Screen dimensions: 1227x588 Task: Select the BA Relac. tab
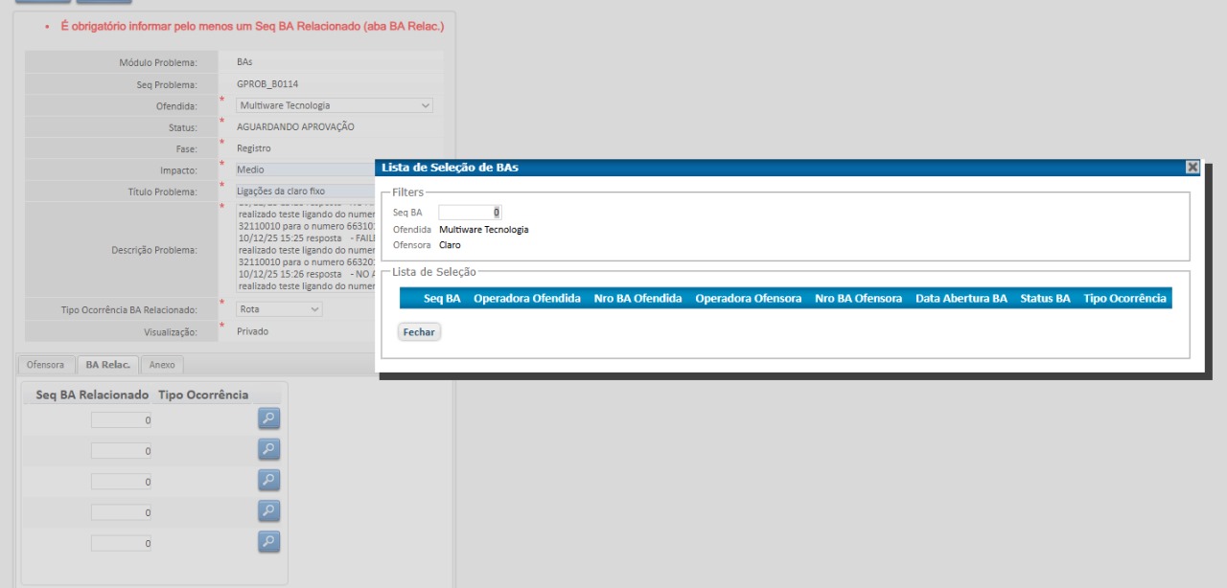(x=107, y=365)
